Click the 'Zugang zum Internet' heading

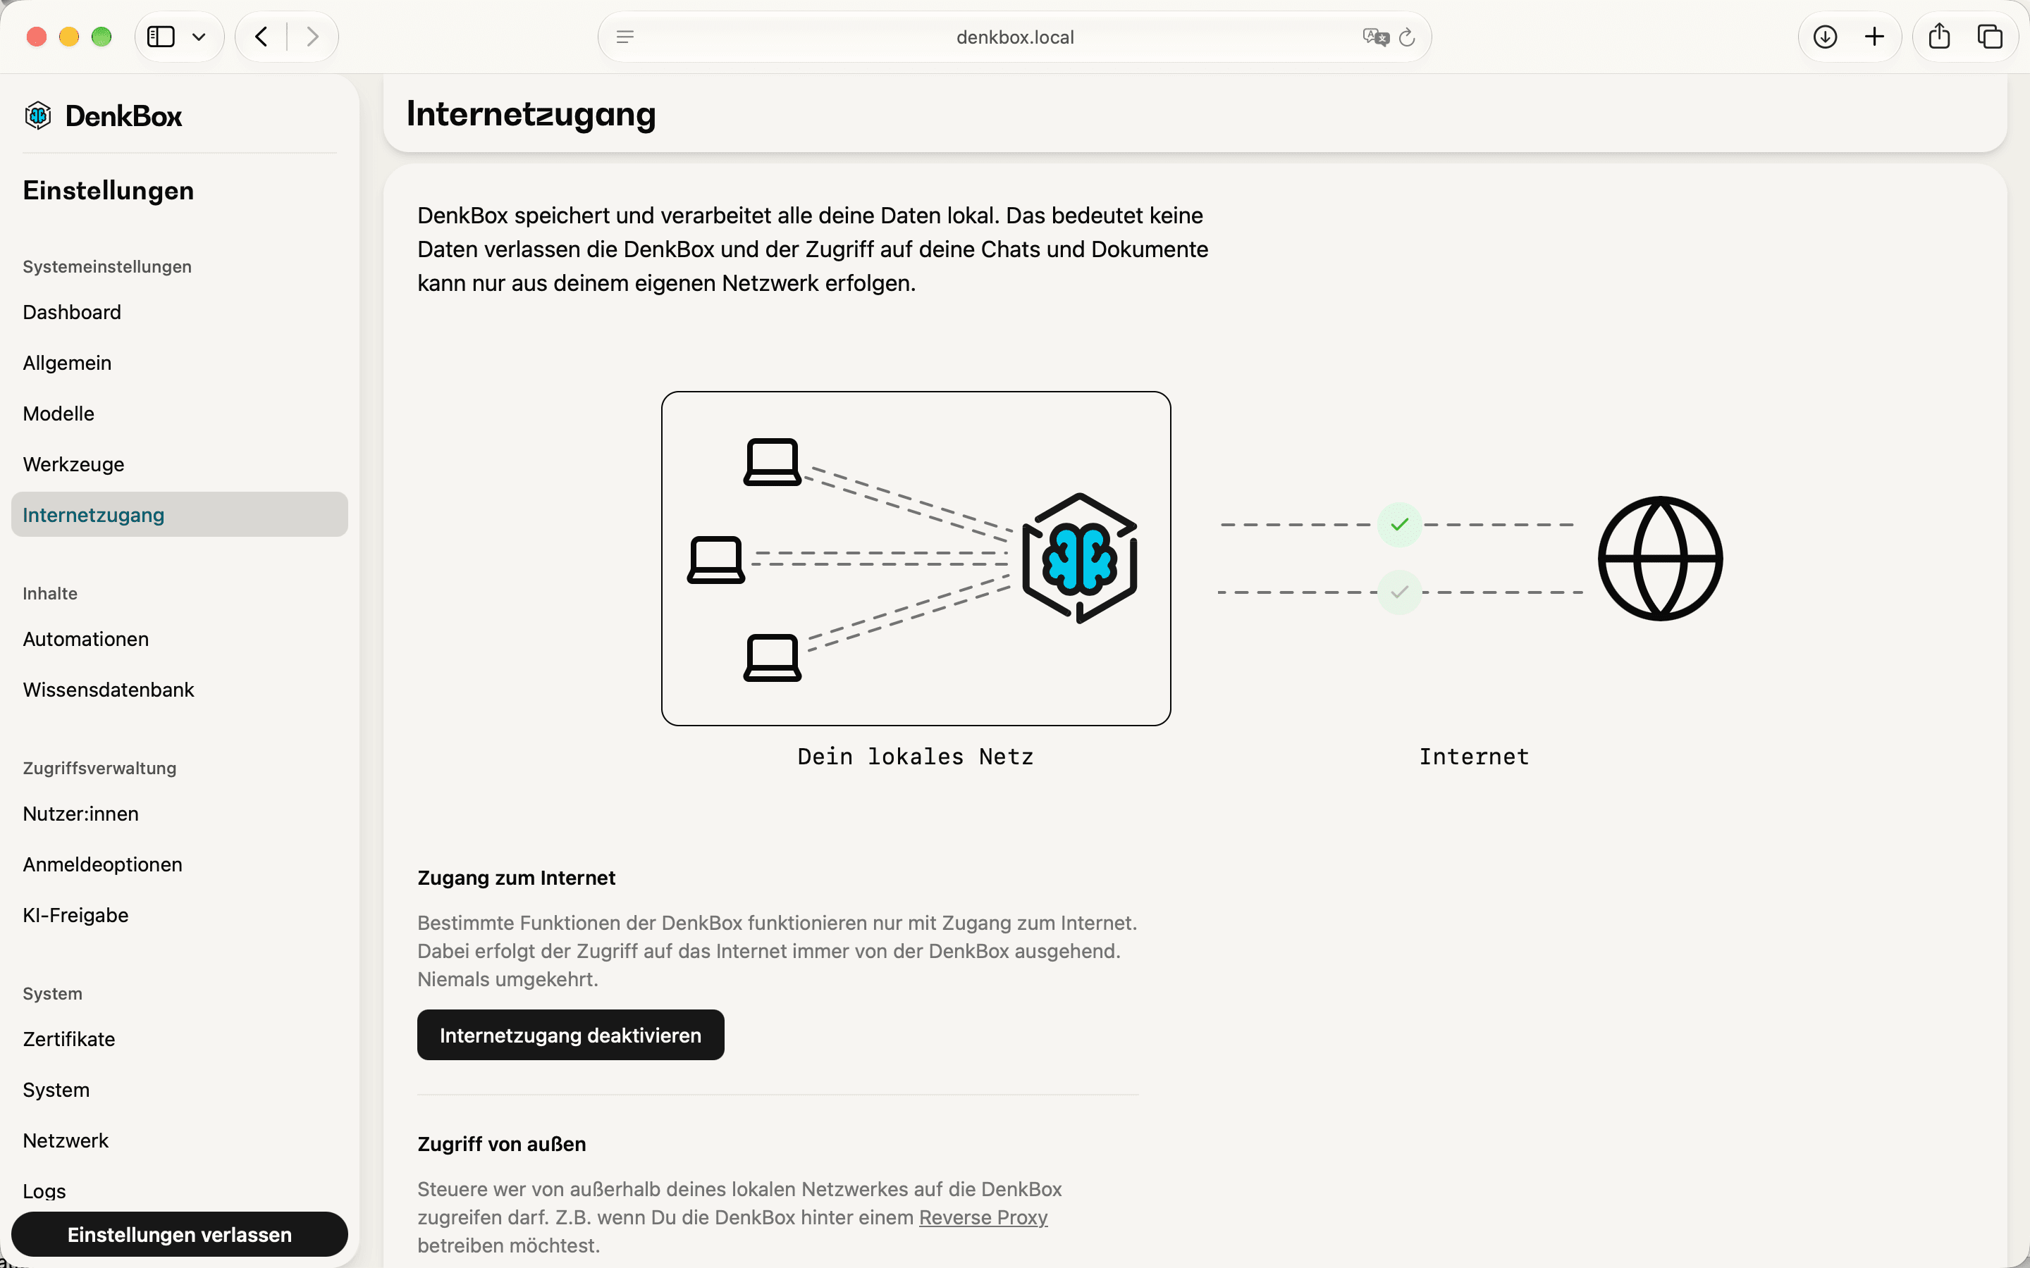pyautogui.click(x=517, y=878)
